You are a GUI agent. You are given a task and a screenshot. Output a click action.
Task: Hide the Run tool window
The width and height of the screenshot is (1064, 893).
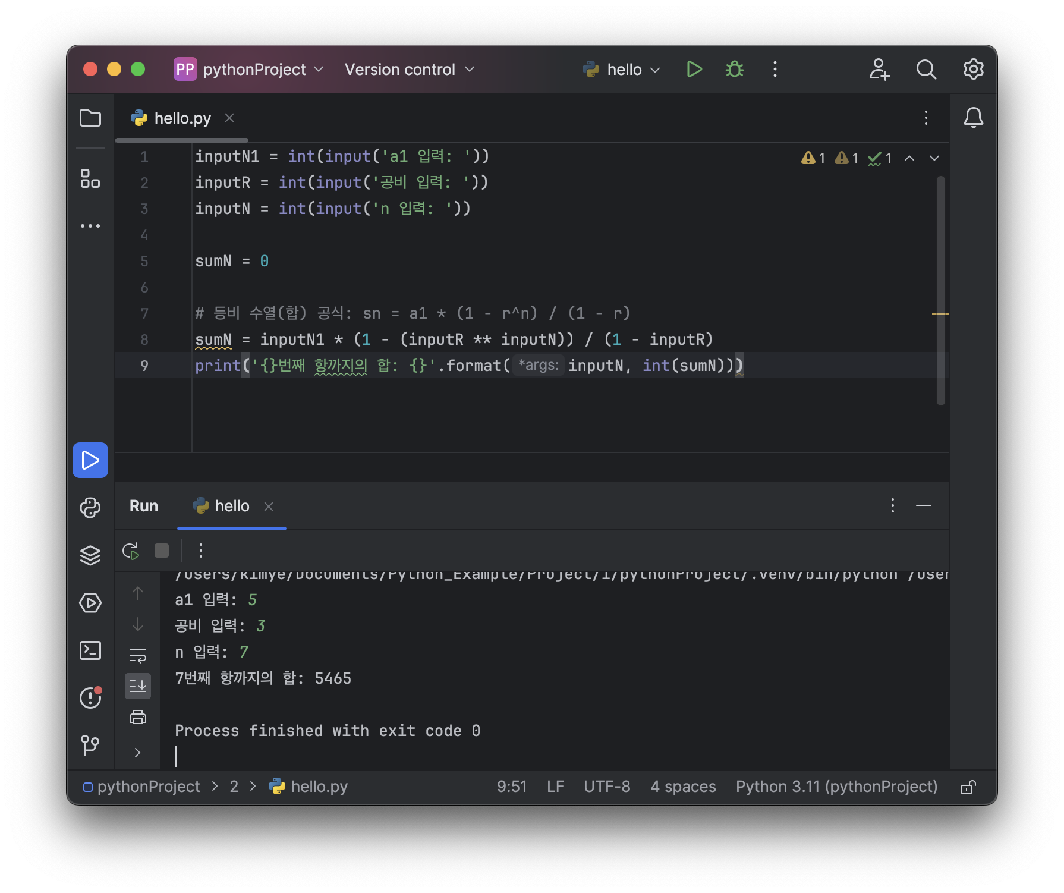coord(924,506)
